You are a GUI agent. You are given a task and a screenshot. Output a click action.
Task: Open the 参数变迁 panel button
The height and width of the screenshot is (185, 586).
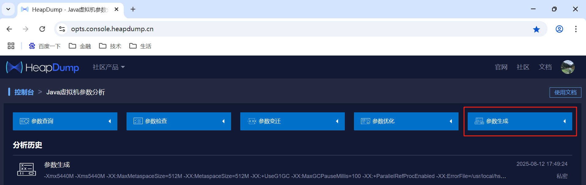coord(293,121)
